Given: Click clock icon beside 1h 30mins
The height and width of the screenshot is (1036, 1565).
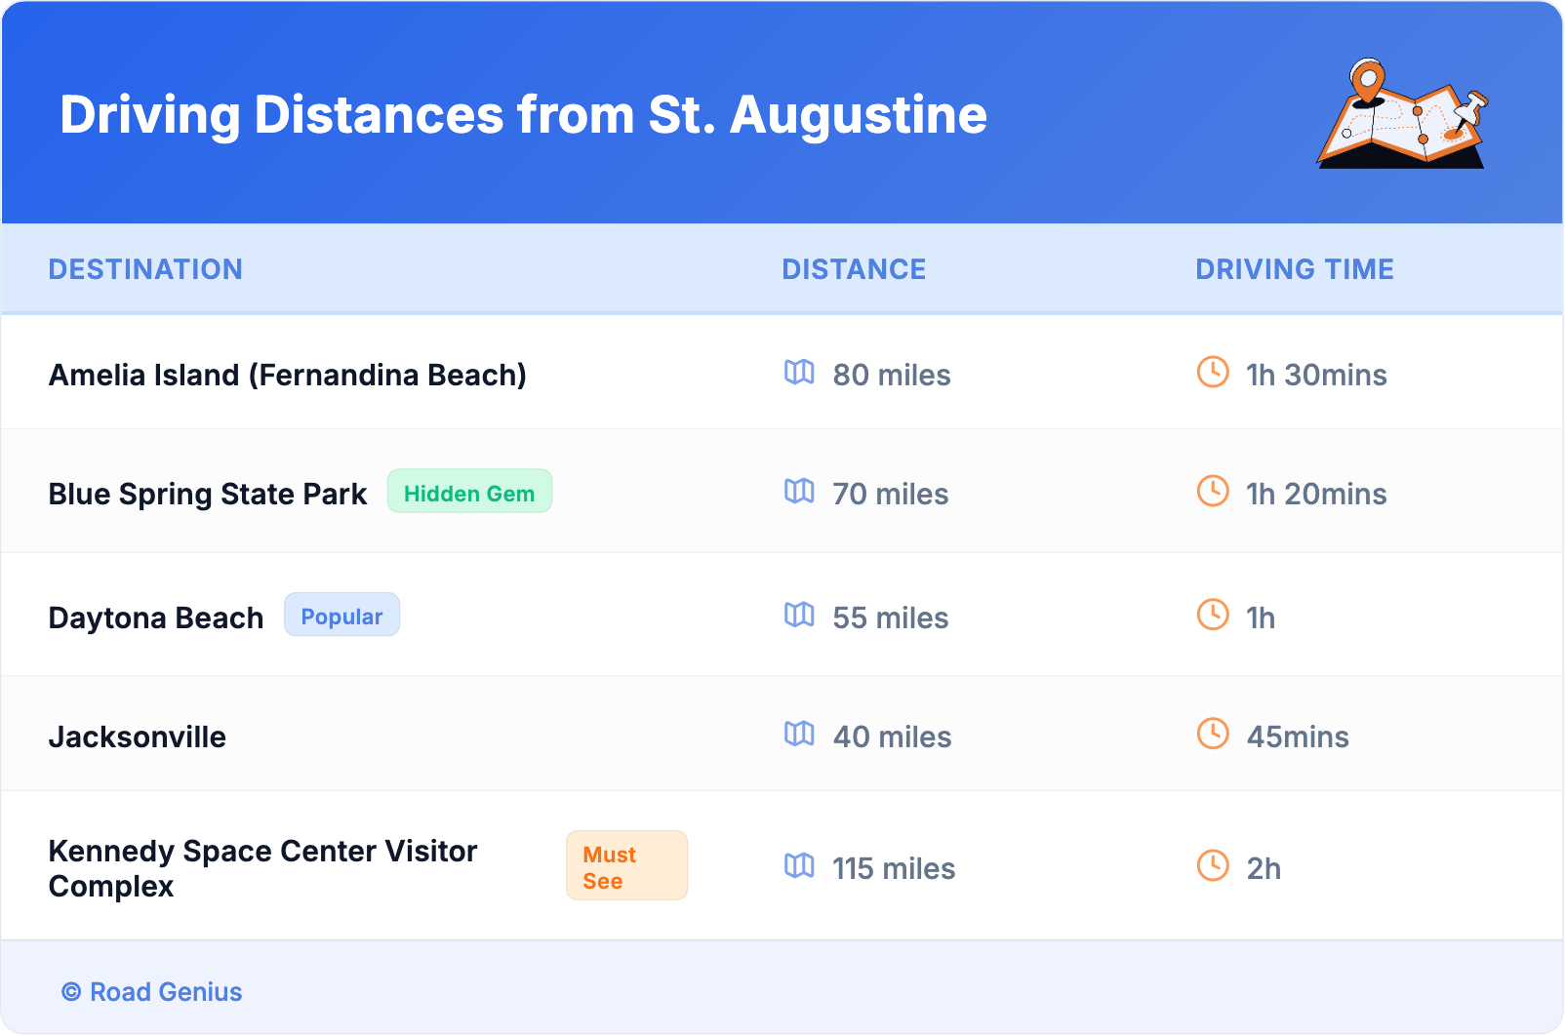Looking at the screenshot, I should pyautogui.click(x=1213, y=373).
